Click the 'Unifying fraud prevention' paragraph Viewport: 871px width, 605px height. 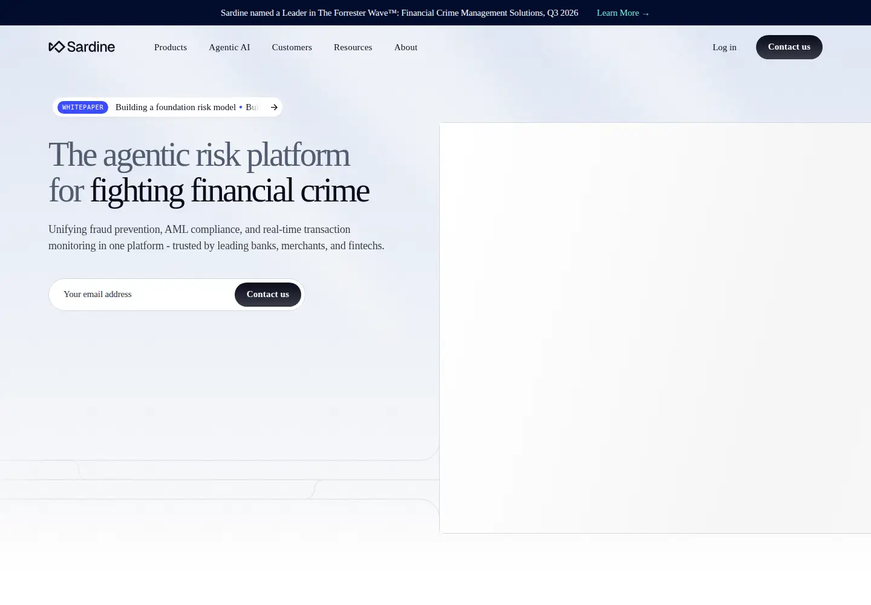coord(217,237)
